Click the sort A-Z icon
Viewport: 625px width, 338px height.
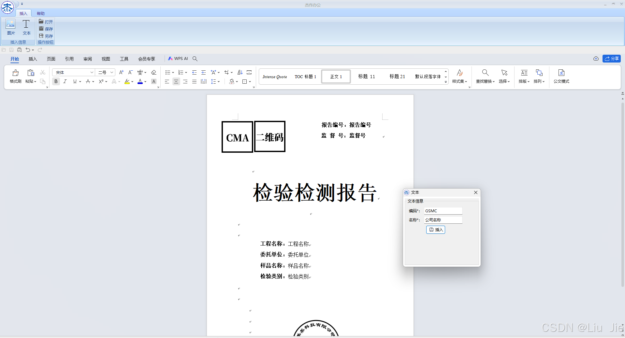point(240,72)
